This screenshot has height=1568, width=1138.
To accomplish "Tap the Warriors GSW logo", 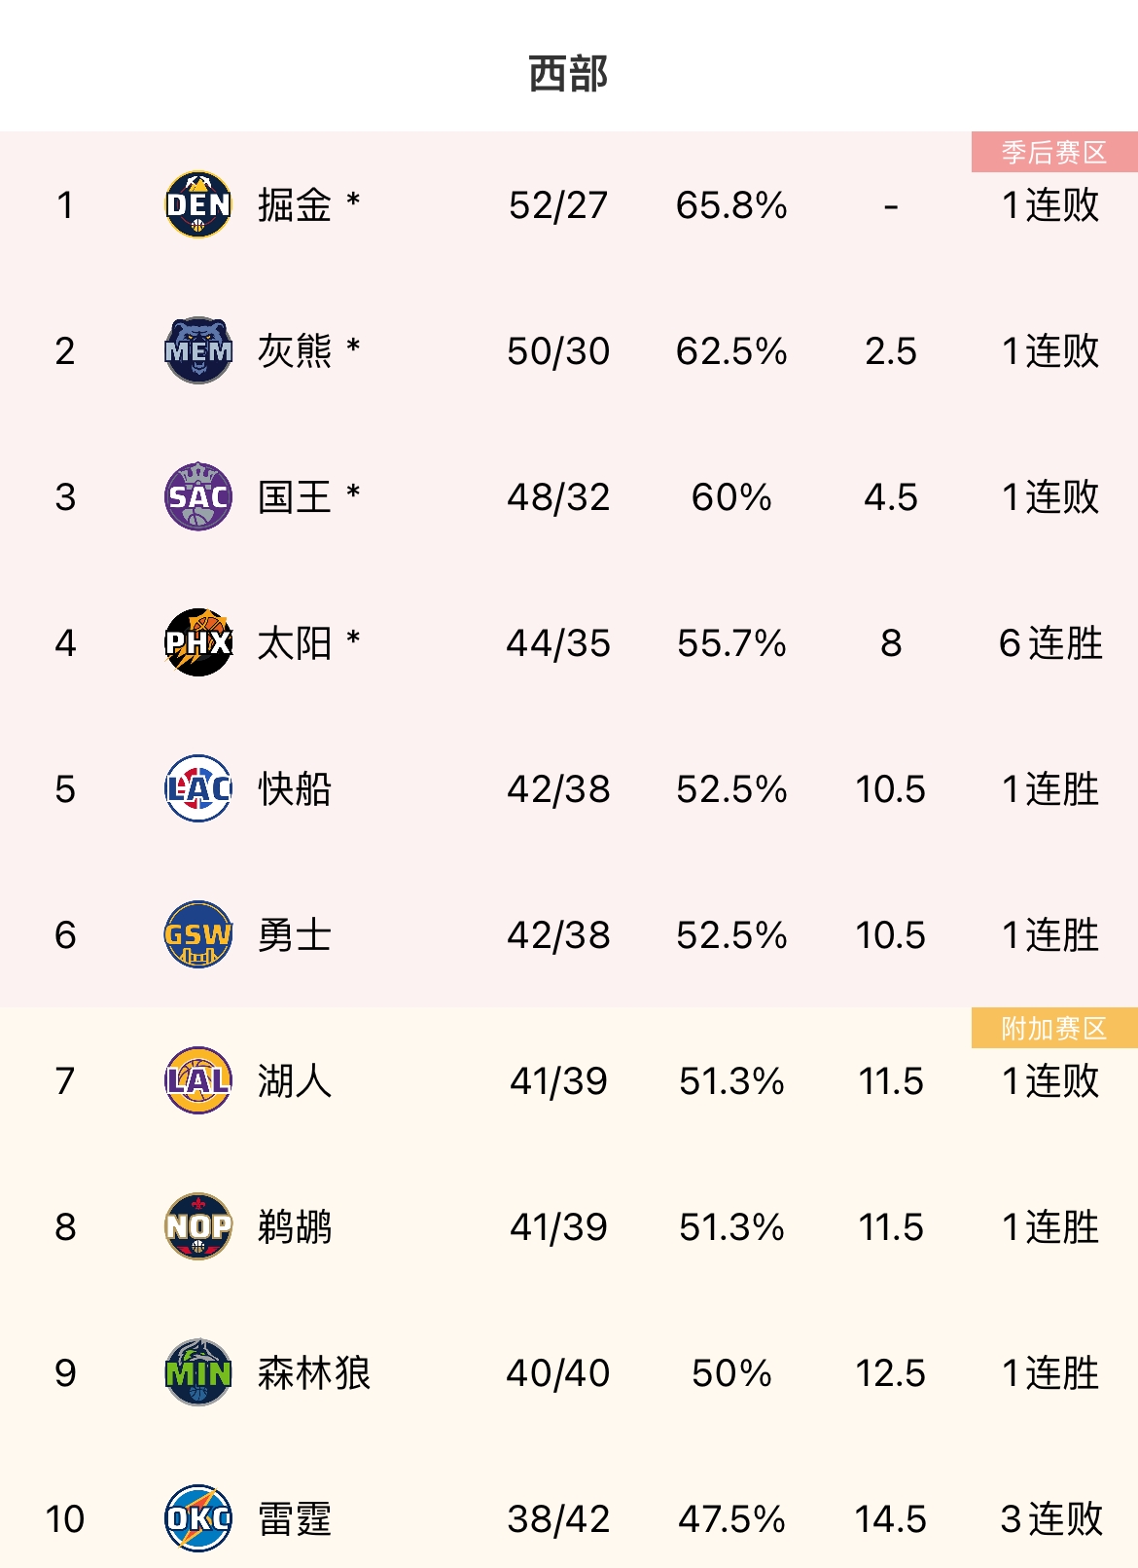I will 198,934.
